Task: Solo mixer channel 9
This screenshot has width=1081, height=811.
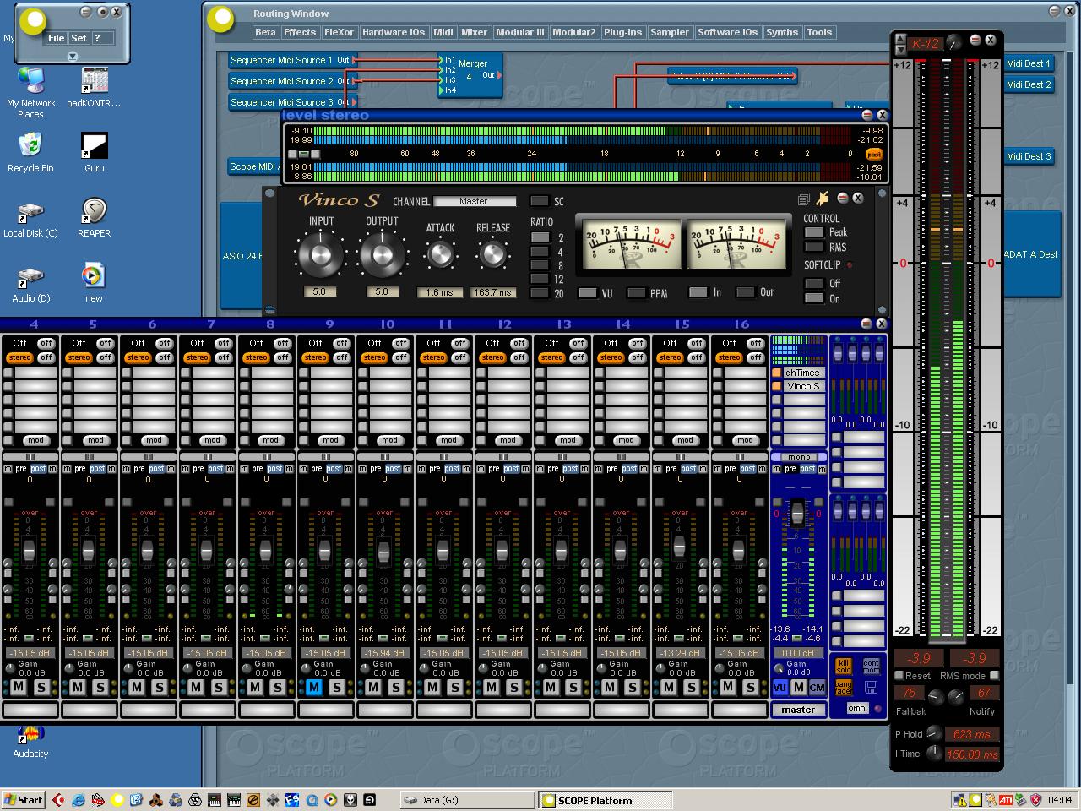Action: point(336,687)
